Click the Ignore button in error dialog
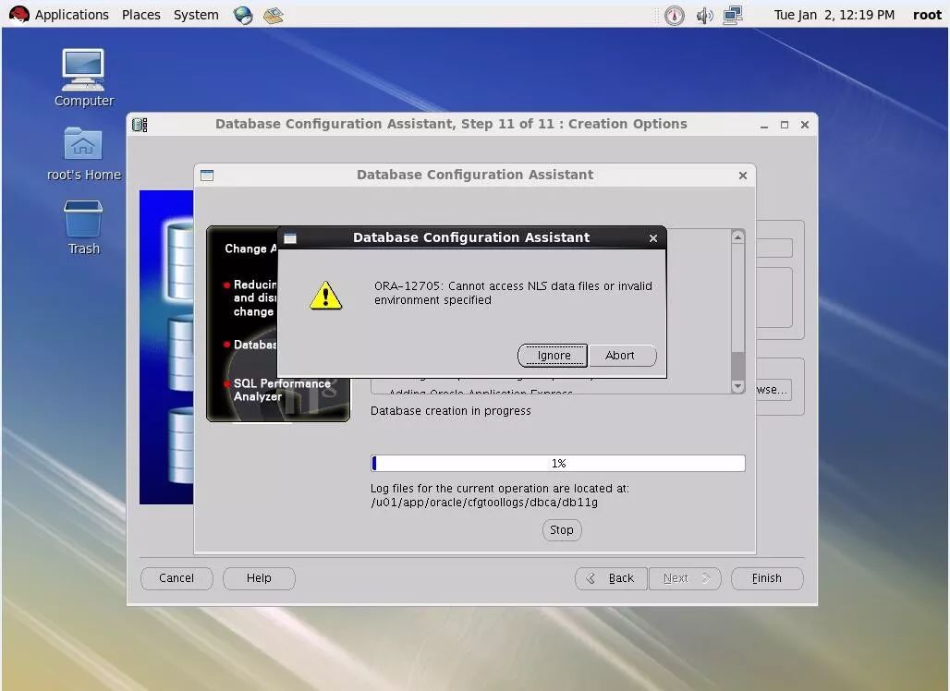Image resolution: width=950 pixels, height=691 pixels. (553, 356)
